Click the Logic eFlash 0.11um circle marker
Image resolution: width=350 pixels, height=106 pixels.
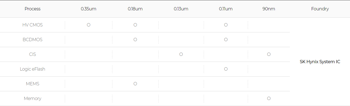click(226, 69)
